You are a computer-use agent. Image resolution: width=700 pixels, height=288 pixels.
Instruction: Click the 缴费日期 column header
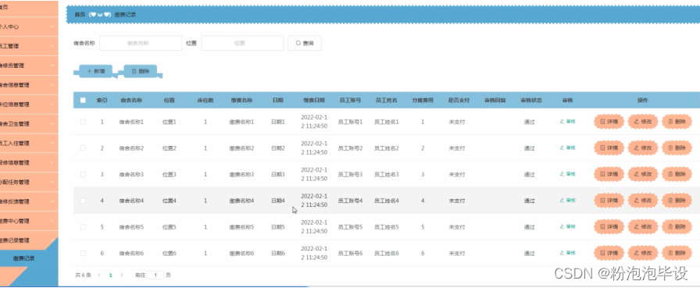314,101
